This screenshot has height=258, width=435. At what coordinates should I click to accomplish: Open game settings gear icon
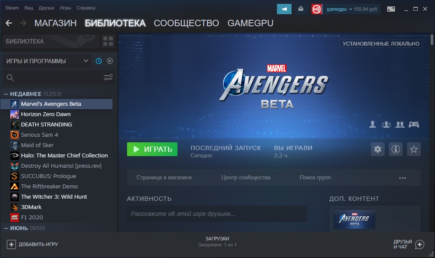(x=378, y=149)
